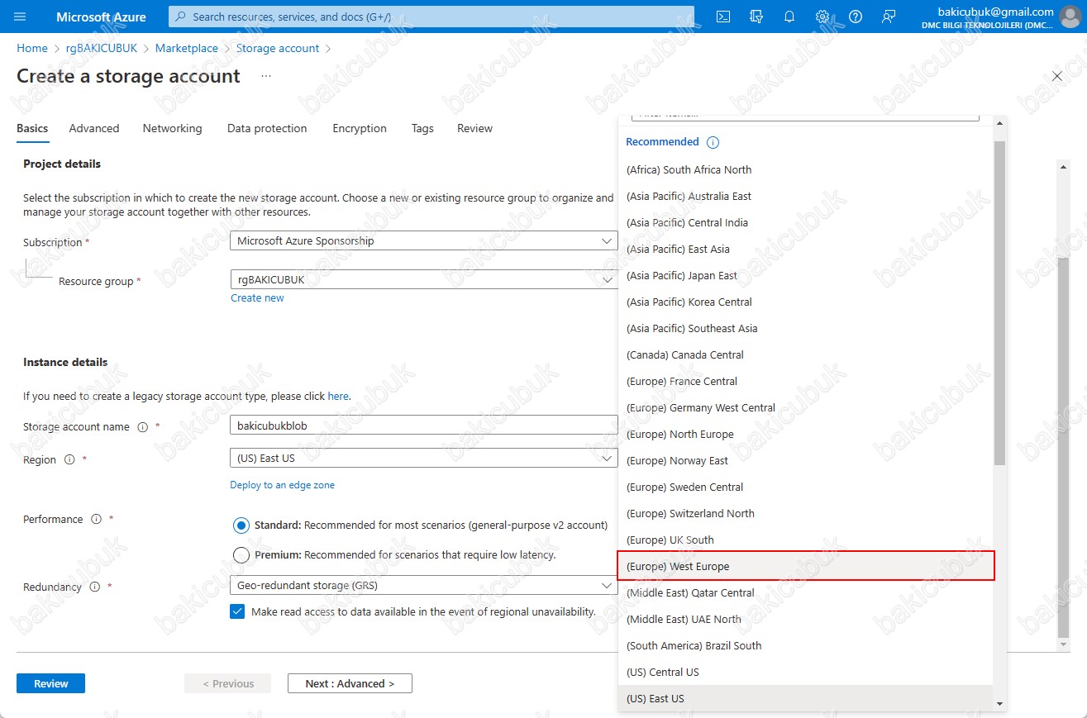Open the Feedback icon in top bar

[x=889, y=17]
